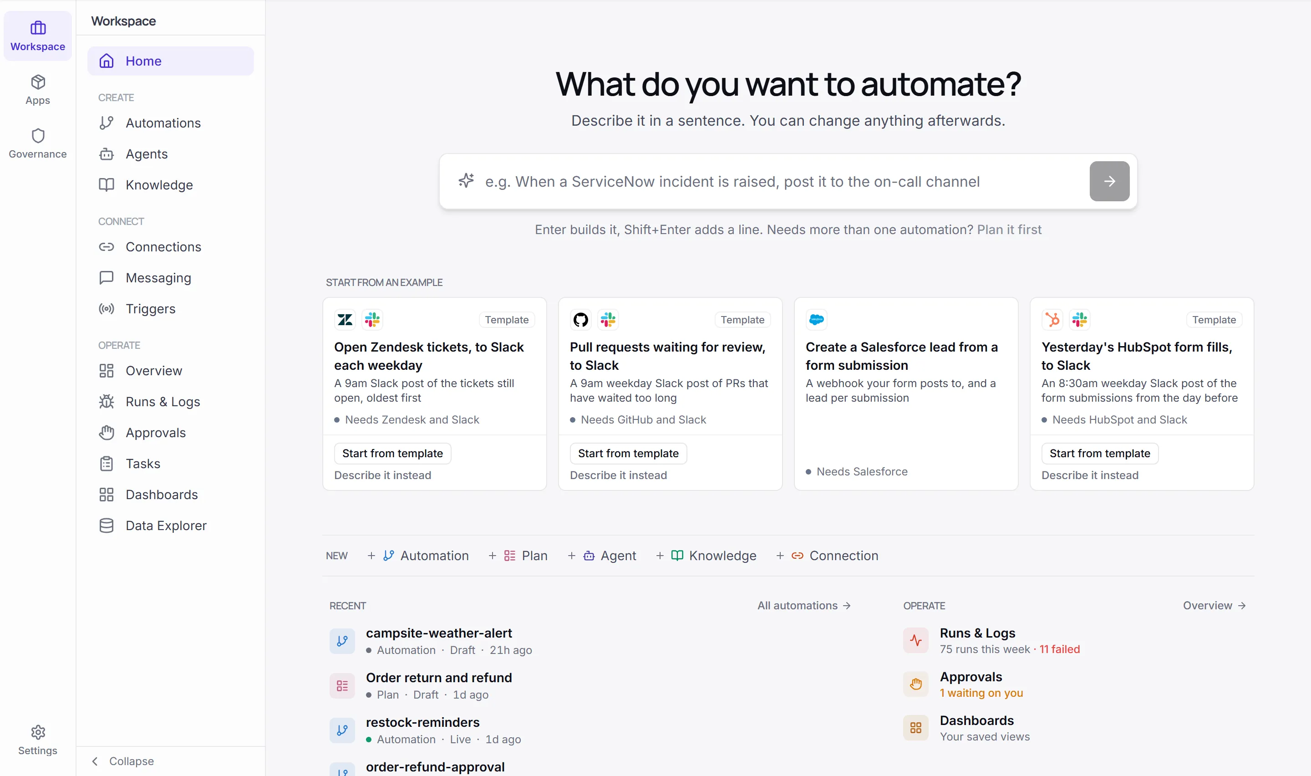
Task: Open Approvals with 1 waiting on you
Action: coord(1076,684)
